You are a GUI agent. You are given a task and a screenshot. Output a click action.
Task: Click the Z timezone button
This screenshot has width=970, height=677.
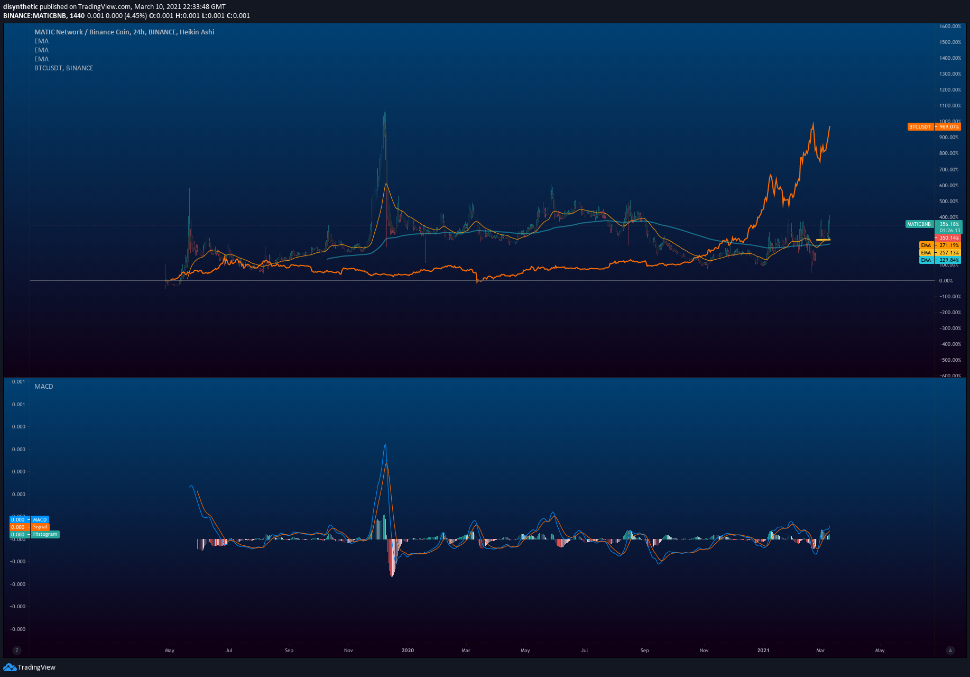click(x=17, y=651)
